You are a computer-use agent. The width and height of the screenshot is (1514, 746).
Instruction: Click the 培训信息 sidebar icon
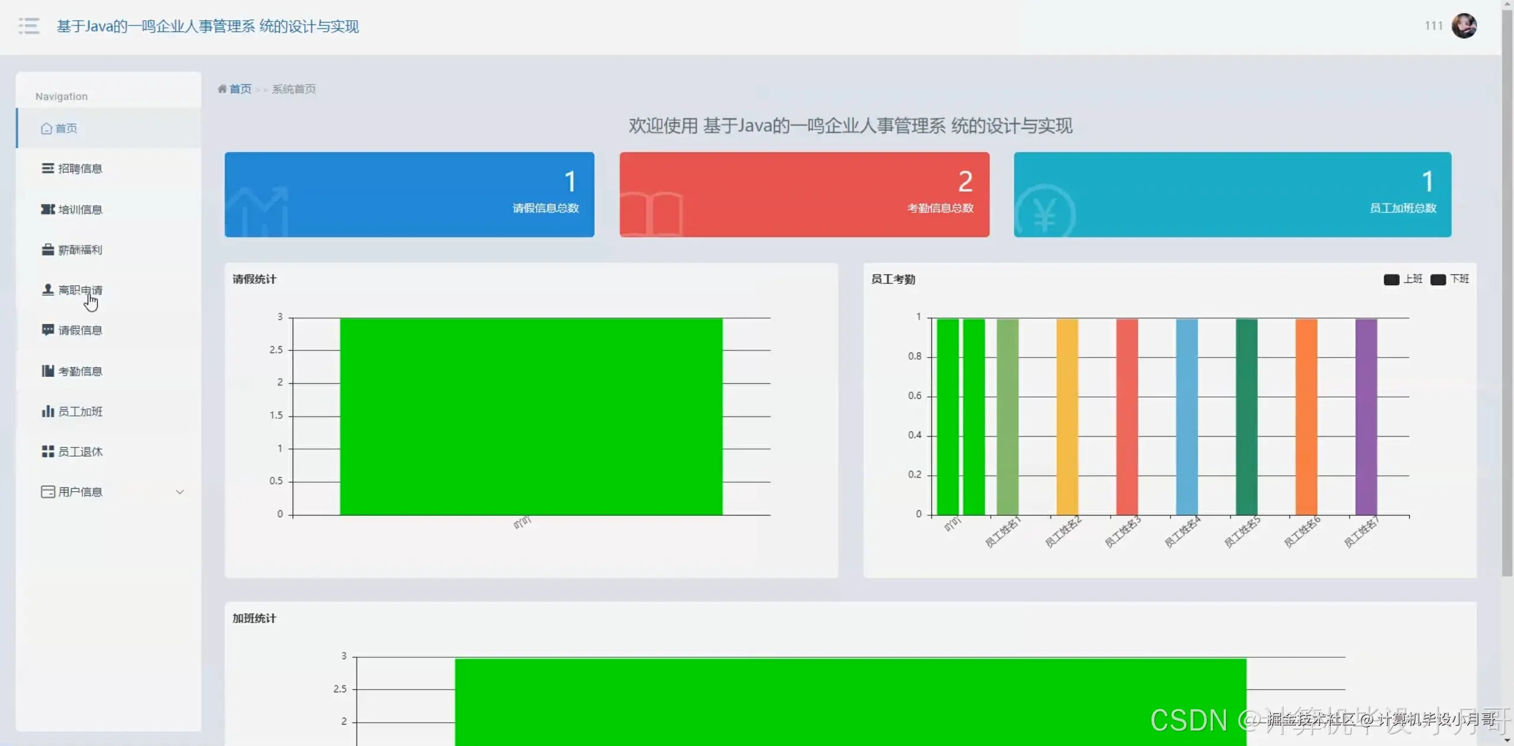coord(47,209)
